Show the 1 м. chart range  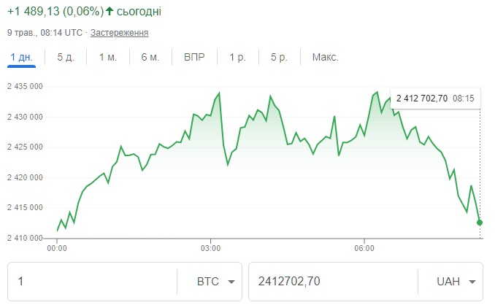[x=108, y=57]
